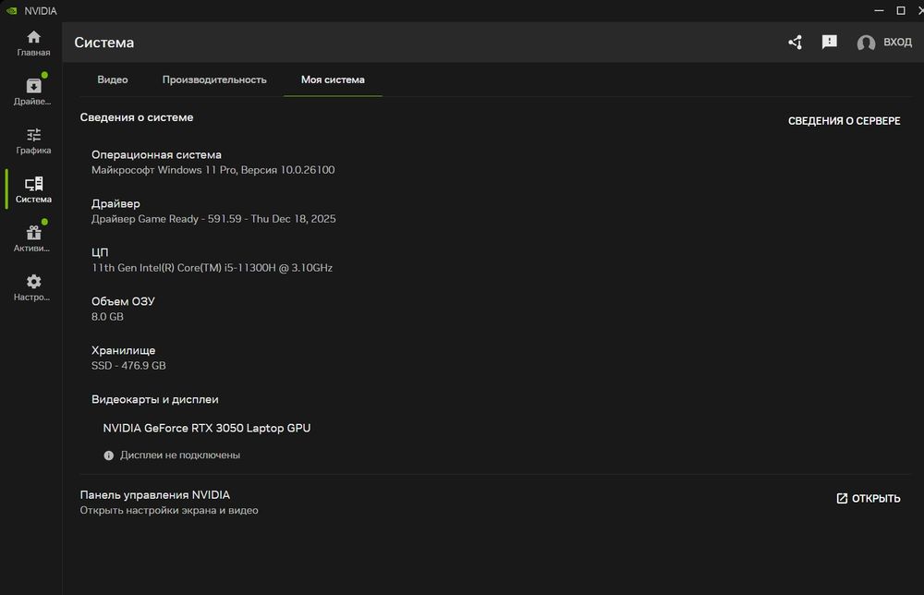Click the Intel Core i5-11300H processor text

pyautogui.click(x=212, y=267)
